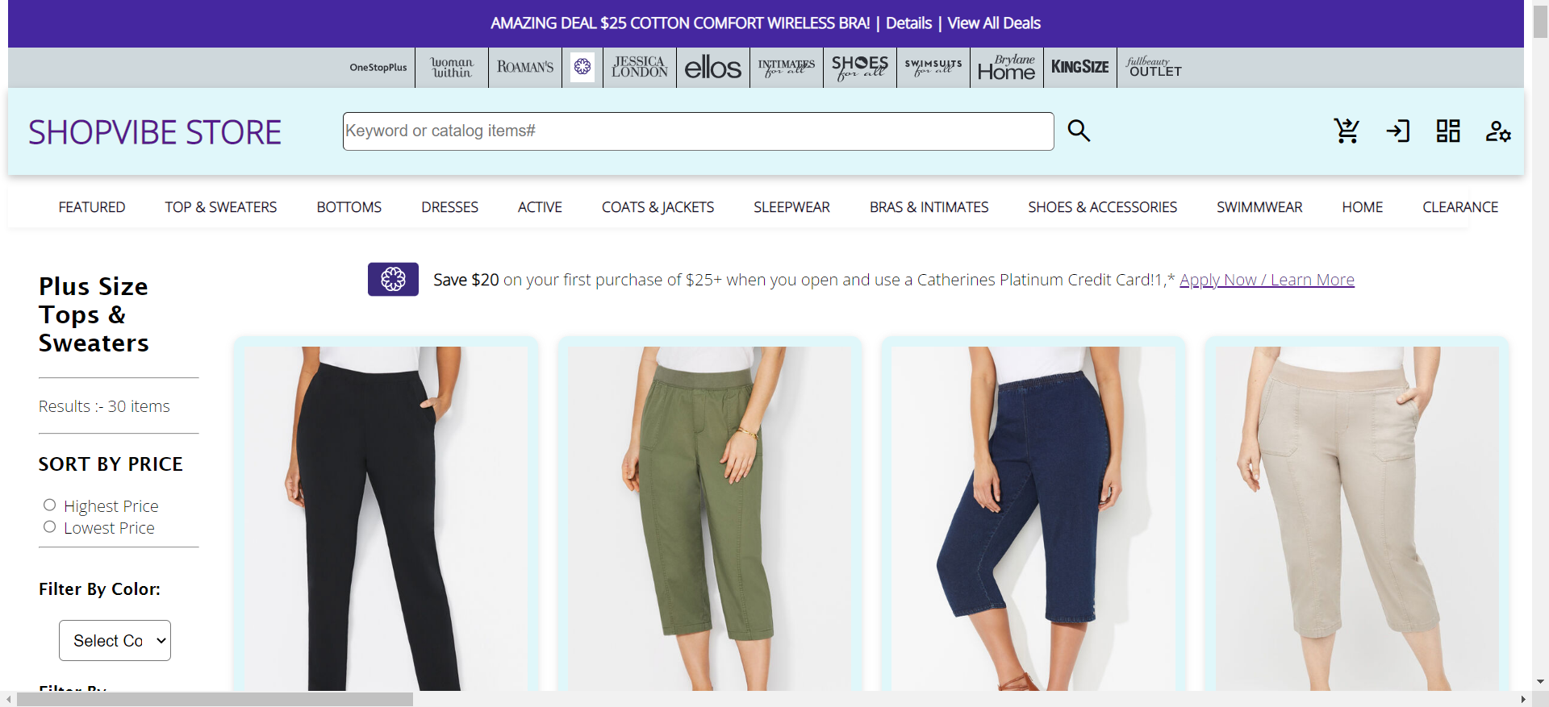The height and width of the screenshot is (707, 1549).
Task: Open the dashboard grid icon
Action: pyautogui.click(x=1447, y=131)
